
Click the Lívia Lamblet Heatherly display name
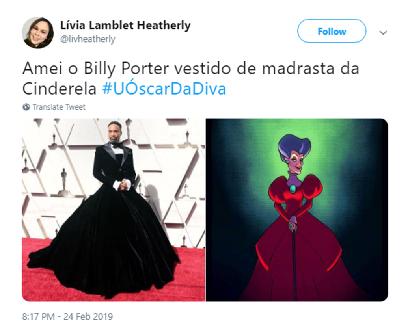click(125, 25)
